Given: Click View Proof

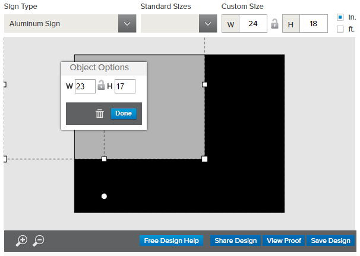Looking at the screenshot, I should 283,241.
